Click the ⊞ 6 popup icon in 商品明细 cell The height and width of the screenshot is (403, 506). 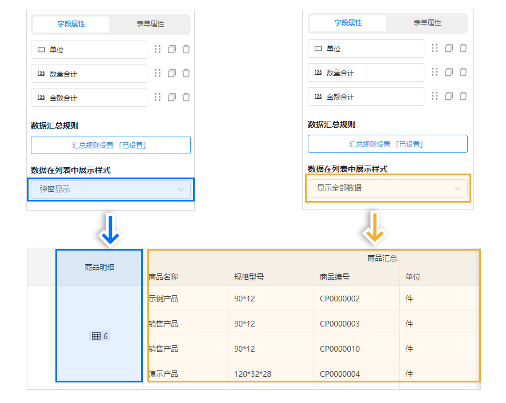[99, 336]
